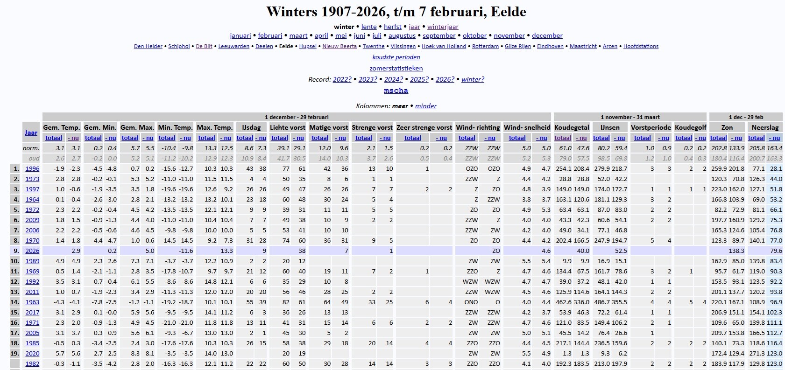The image size is (785, 370).
Task: Open the Record winter? link
Action: pyautogui.click(x=473, y=79)
